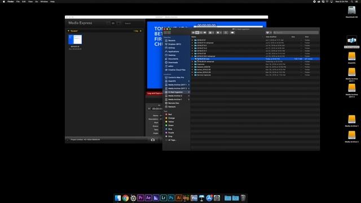
Task: Click camera snapshot icon in Media Express
Action: pos(153,140)
